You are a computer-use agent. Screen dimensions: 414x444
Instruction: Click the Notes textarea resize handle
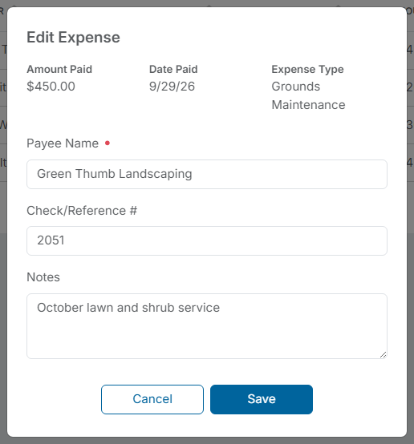coord(383,354)
